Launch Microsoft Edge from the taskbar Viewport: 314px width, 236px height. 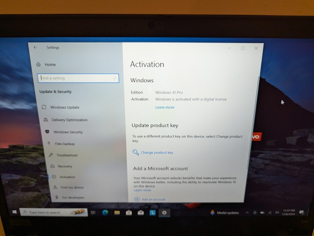coord(105,212)
